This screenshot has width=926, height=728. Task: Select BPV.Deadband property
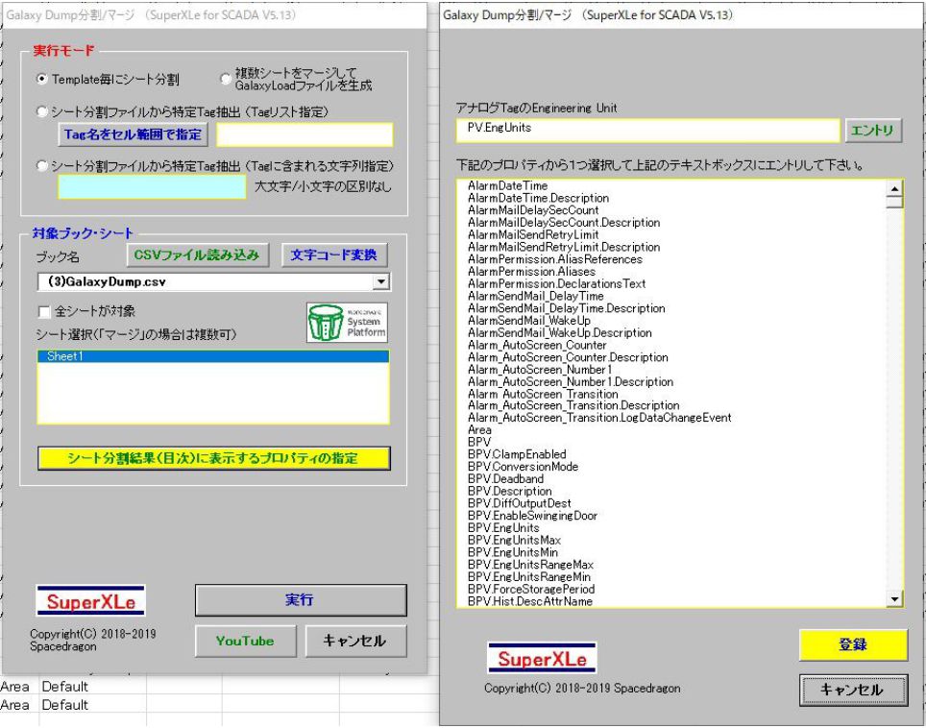(x=505, y=479)
